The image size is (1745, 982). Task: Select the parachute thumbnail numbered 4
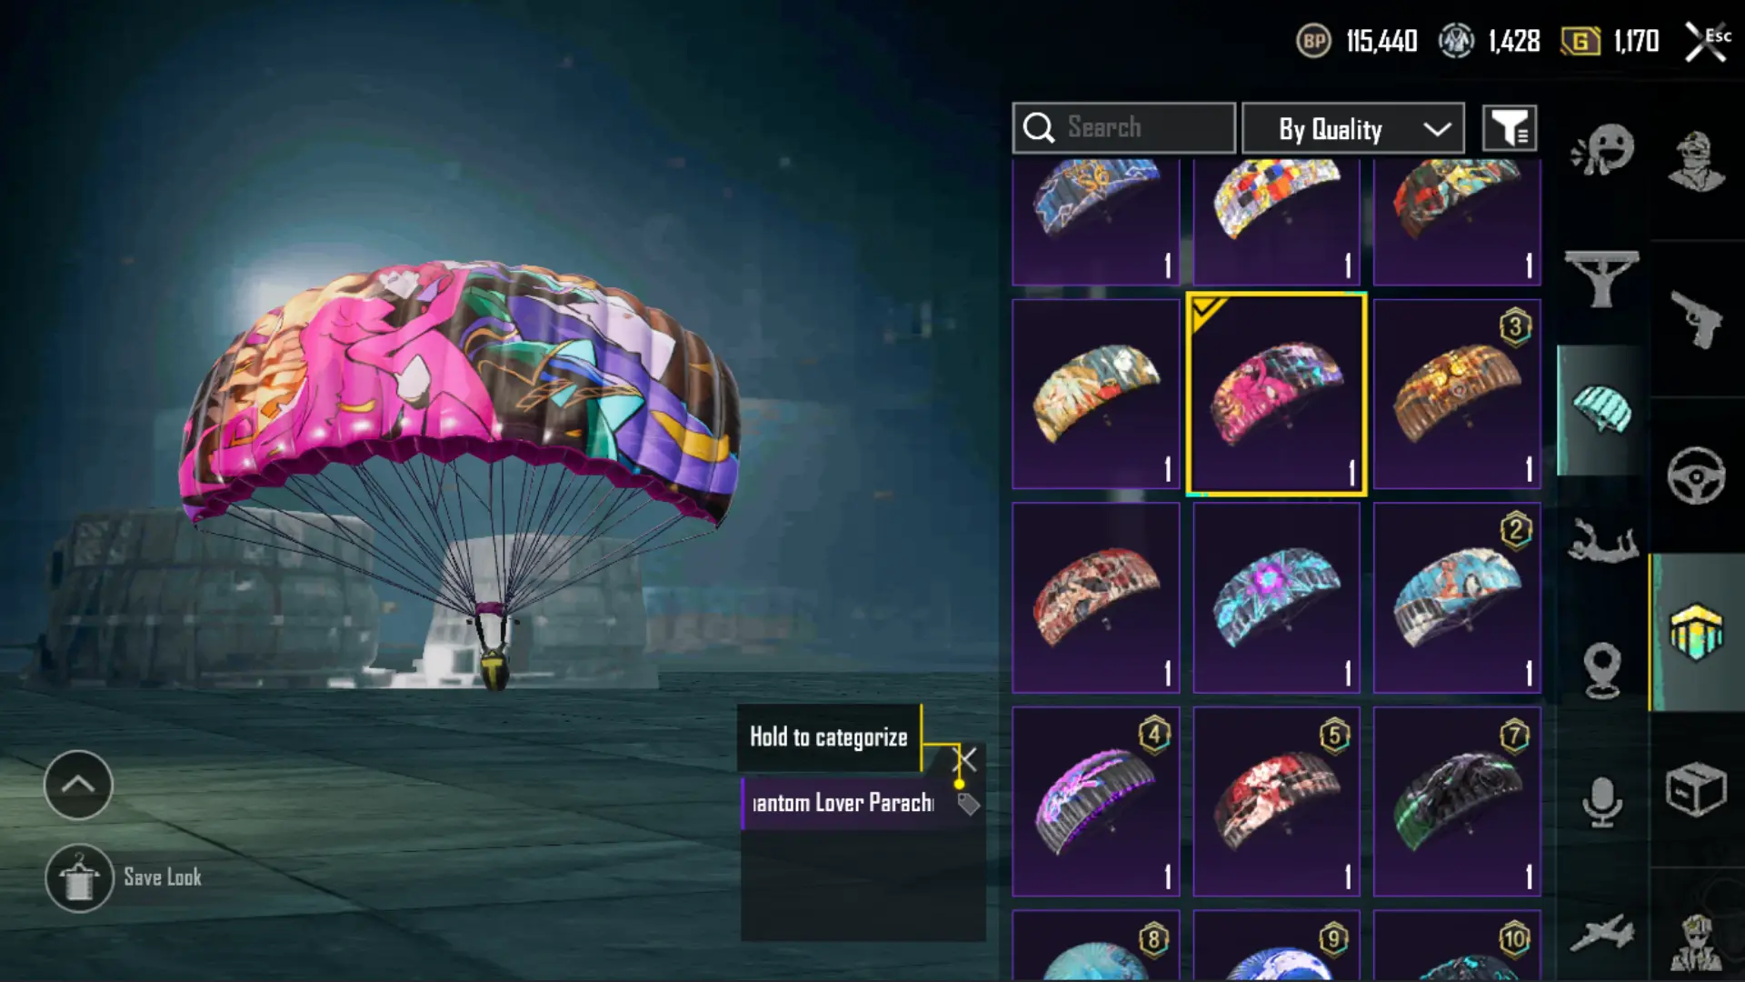(1096, 802)
